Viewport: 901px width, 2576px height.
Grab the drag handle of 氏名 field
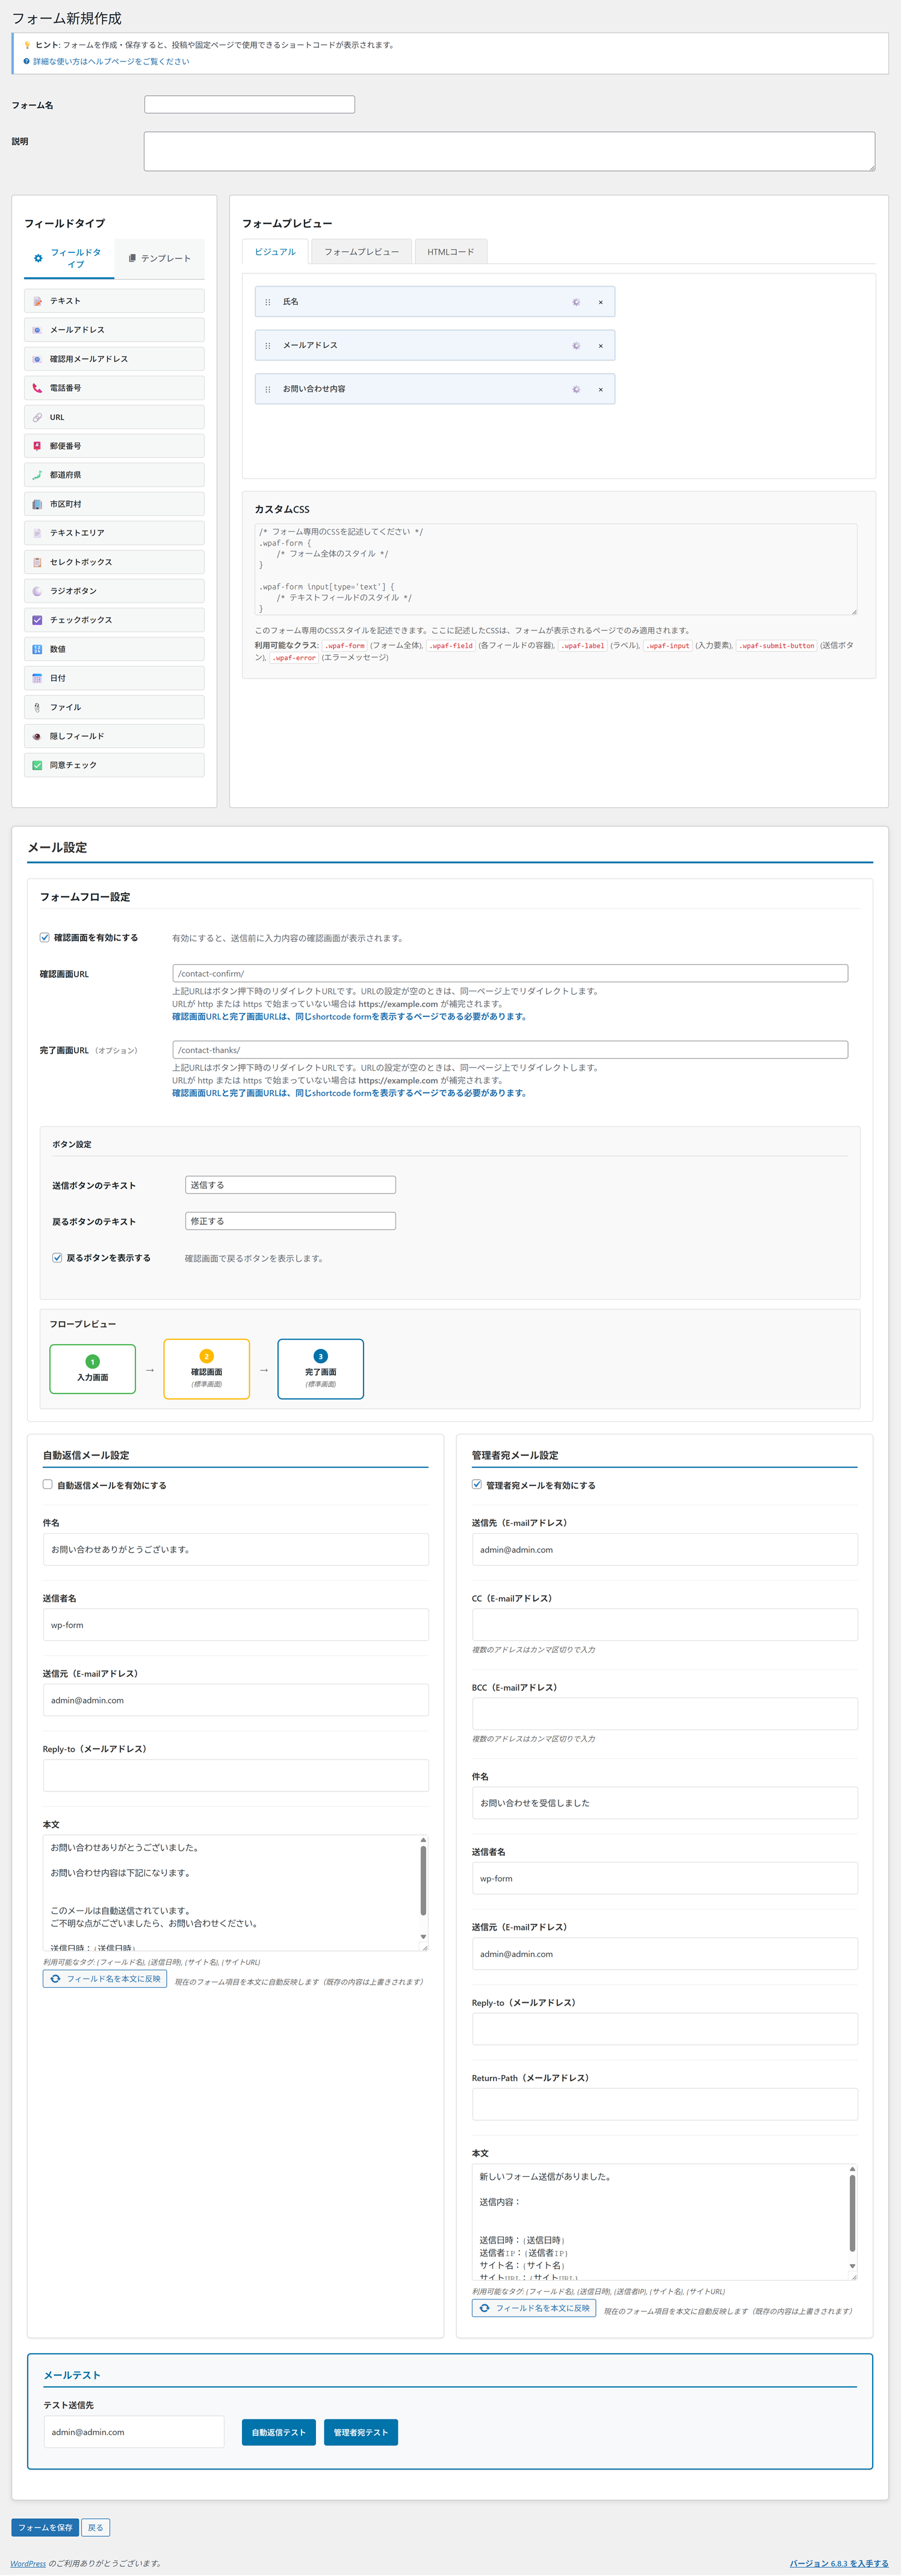coord(267,302)
